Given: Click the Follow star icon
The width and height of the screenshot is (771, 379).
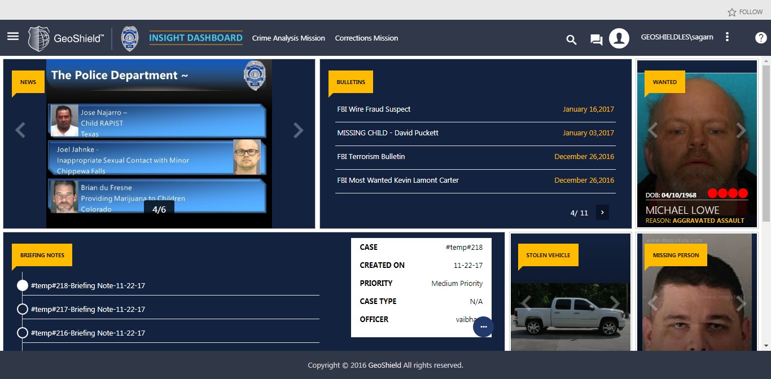Looking at the screenshot, I should click(x=732, y=12).
